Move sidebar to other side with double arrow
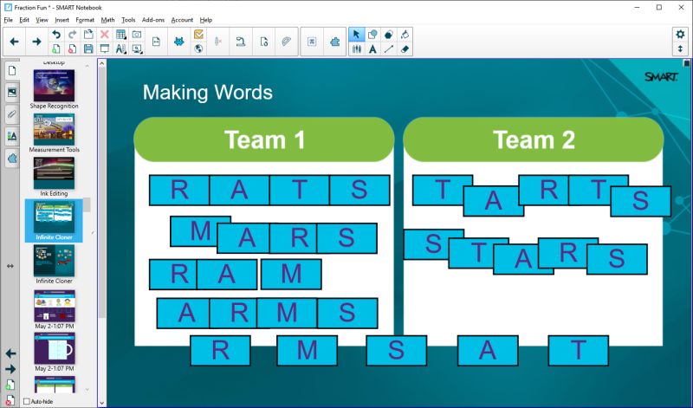This screenshot has width=693, height=408. (10, 266)
